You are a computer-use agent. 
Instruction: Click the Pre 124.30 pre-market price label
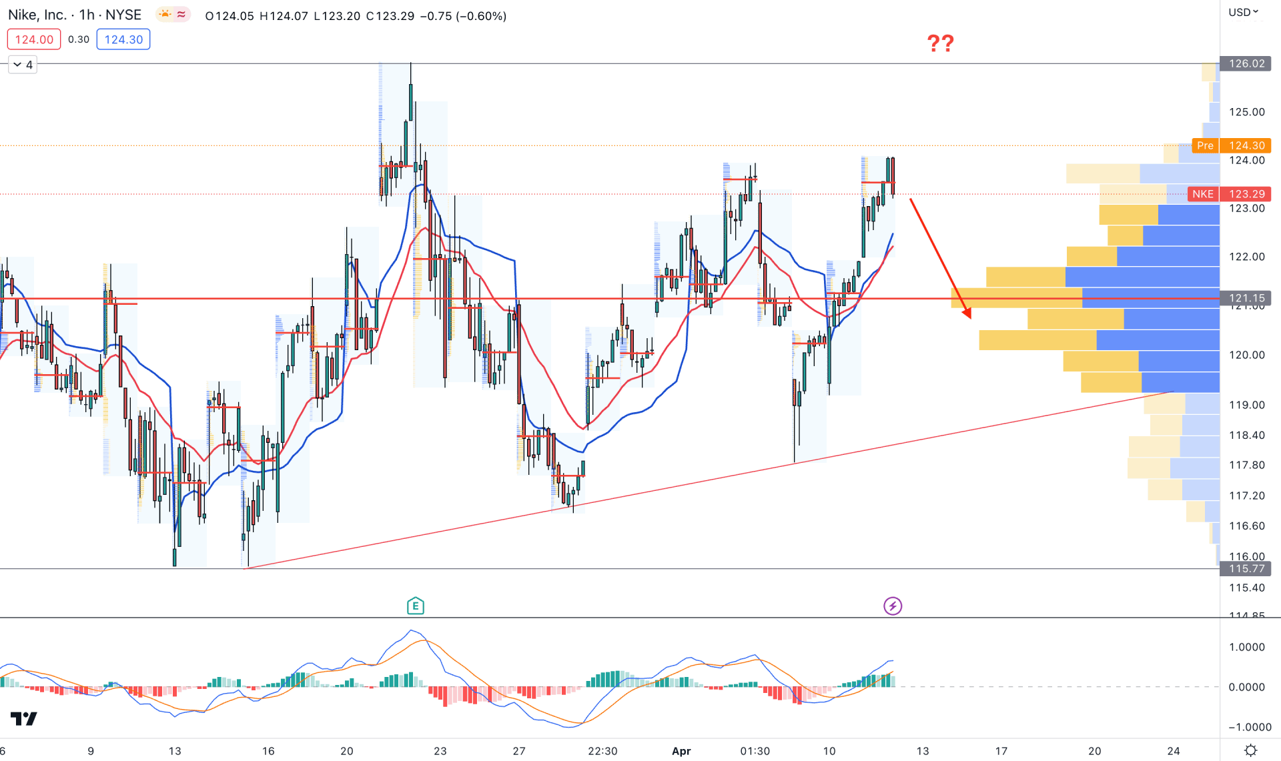pos(1232,145)
